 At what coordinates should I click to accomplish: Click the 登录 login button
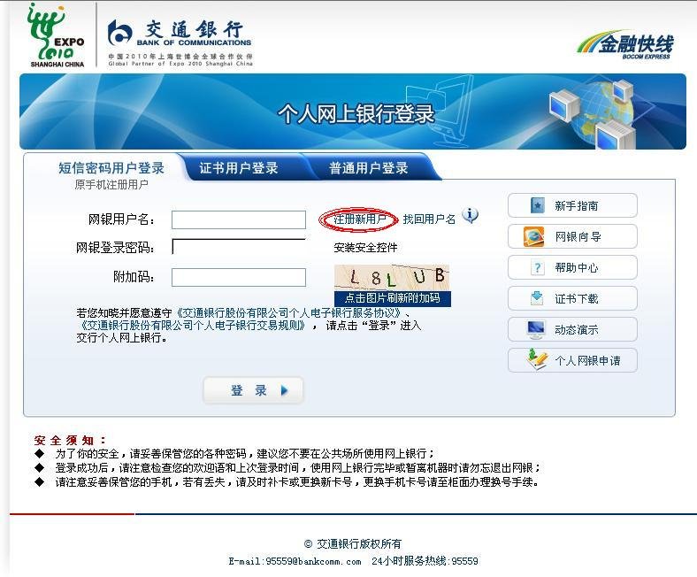253,390
